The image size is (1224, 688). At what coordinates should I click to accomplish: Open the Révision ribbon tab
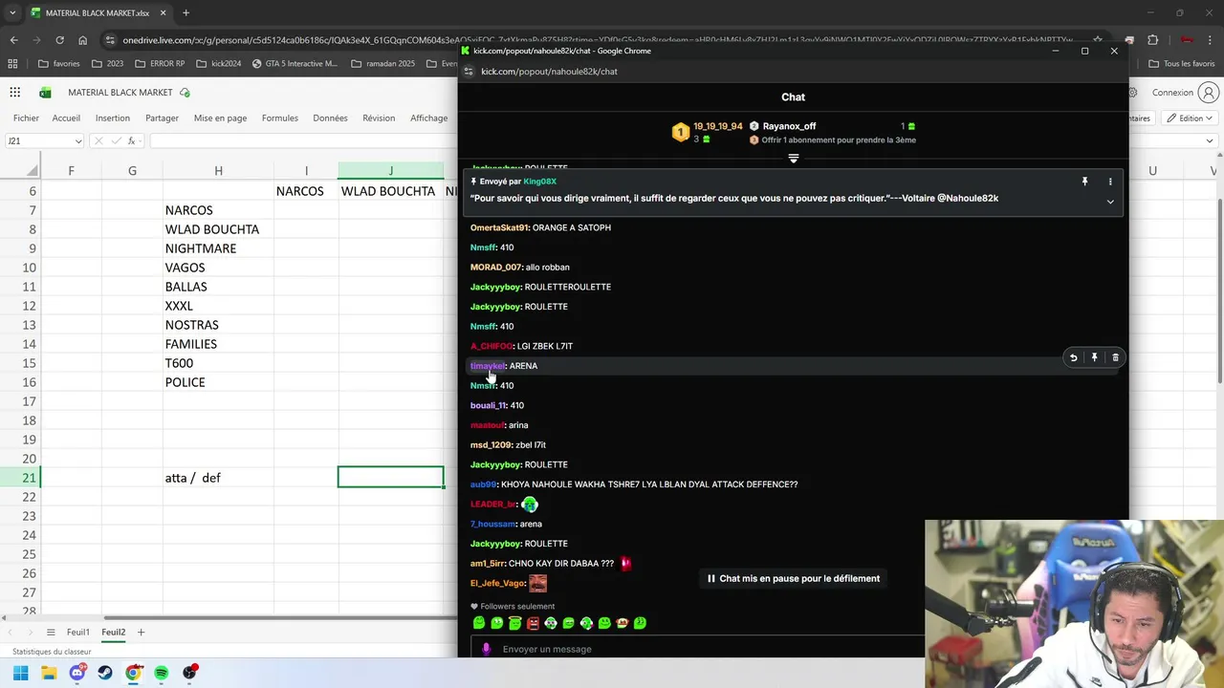(x=379, y=118)
